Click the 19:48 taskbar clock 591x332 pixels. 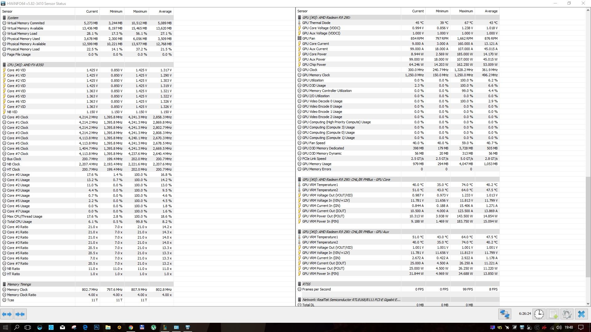569,327
